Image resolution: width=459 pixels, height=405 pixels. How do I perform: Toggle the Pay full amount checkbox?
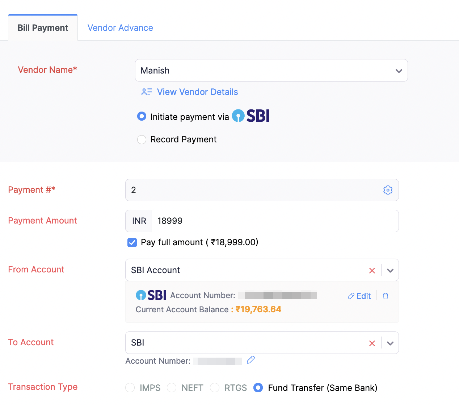coord(132,242)
